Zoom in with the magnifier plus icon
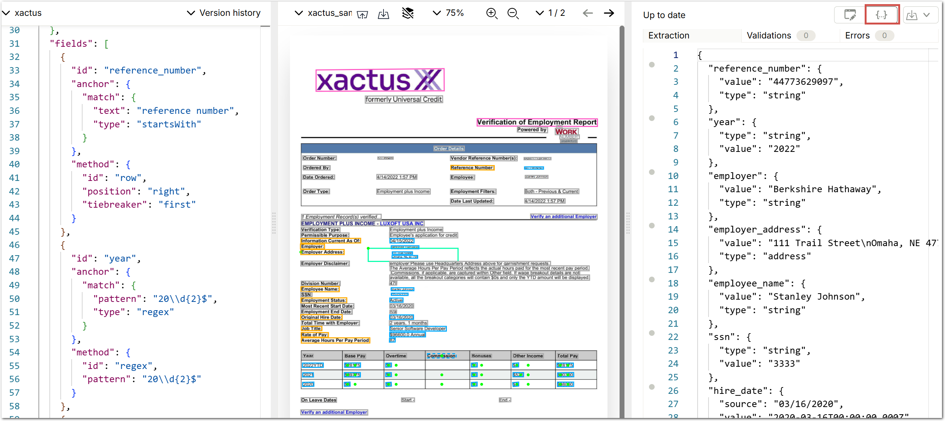 491,13
